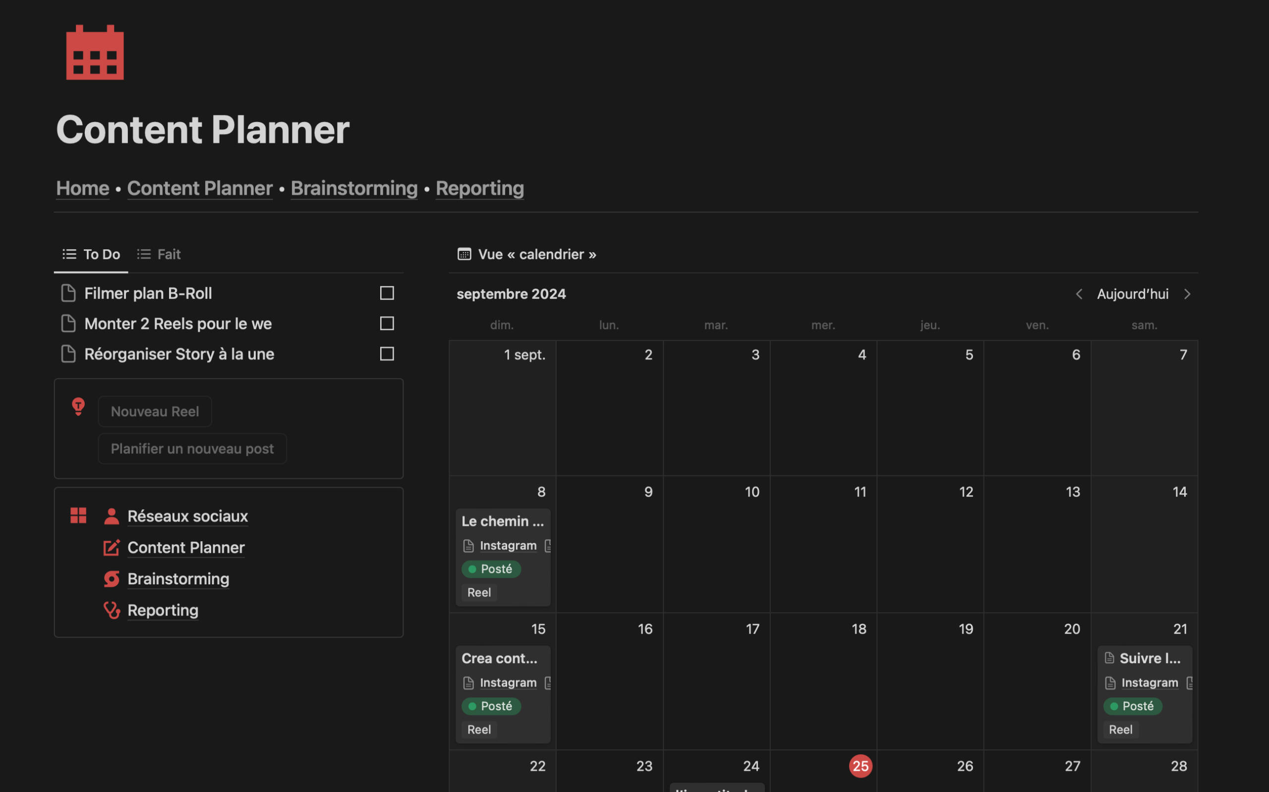Go to next month with right chevron
The height and width of the screenshot is (792, 1269).
coord(1187,294)
